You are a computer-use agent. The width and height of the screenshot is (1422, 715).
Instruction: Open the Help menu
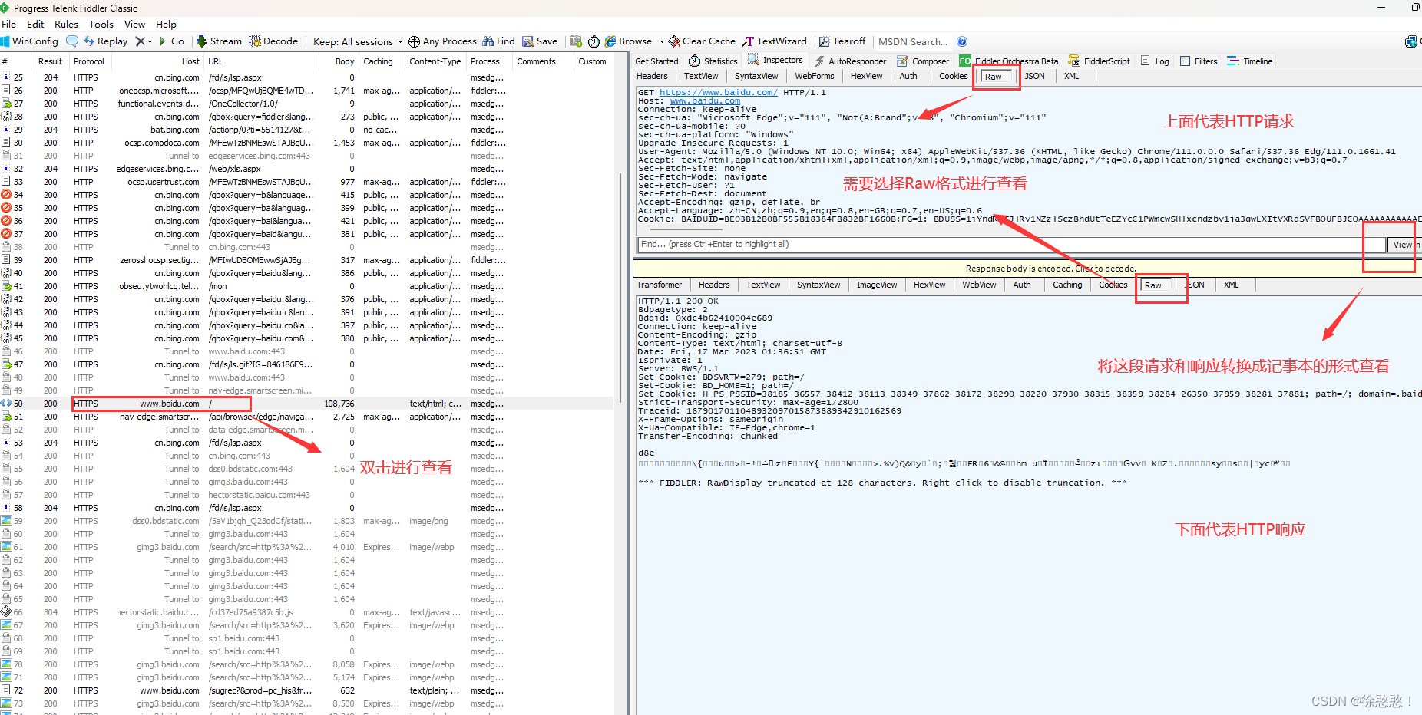(x=166, y=24)
